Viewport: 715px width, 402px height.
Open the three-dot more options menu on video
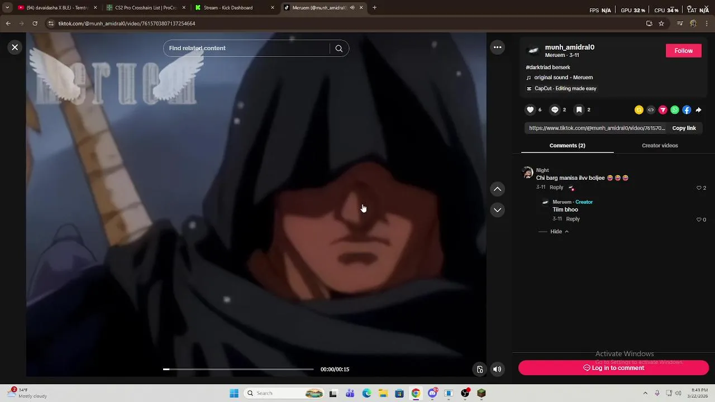(497, 47)
